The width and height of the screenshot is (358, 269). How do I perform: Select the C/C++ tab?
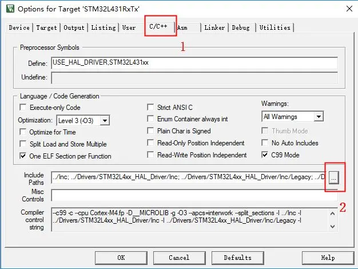click(158, 26)
